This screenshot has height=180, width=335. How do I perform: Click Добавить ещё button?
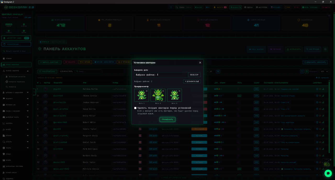(x=192, y=81)
